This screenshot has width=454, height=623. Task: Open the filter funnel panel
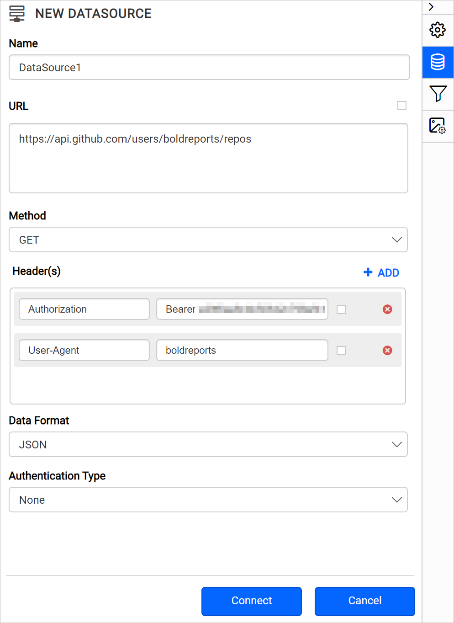click(438, 94)
